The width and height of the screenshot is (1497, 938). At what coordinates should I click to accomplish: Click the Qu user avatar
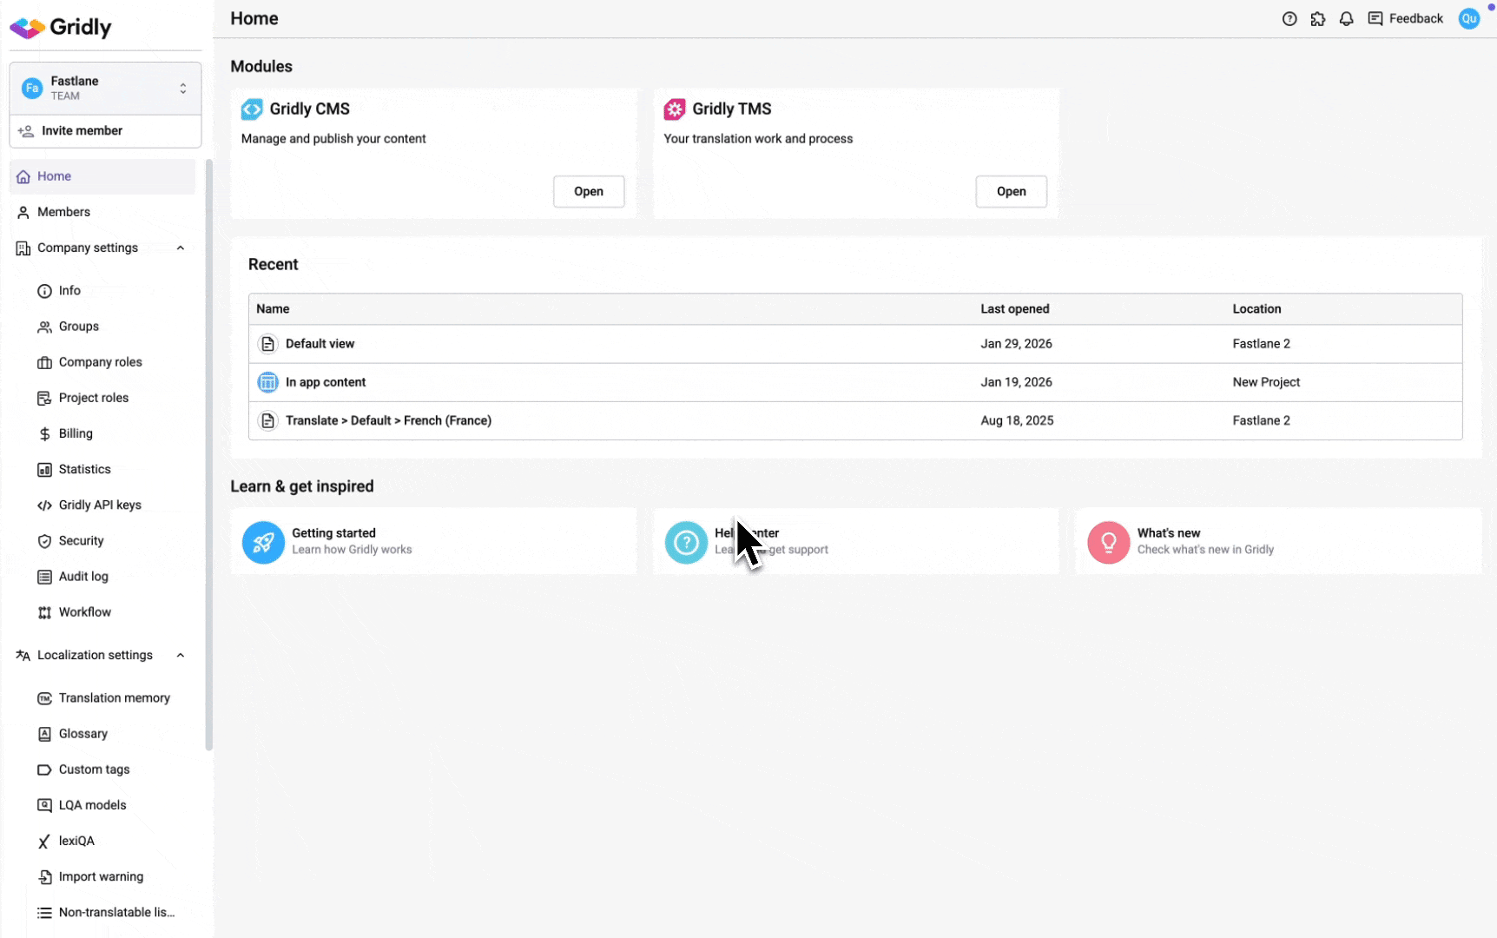click(x=1468, y=18)
